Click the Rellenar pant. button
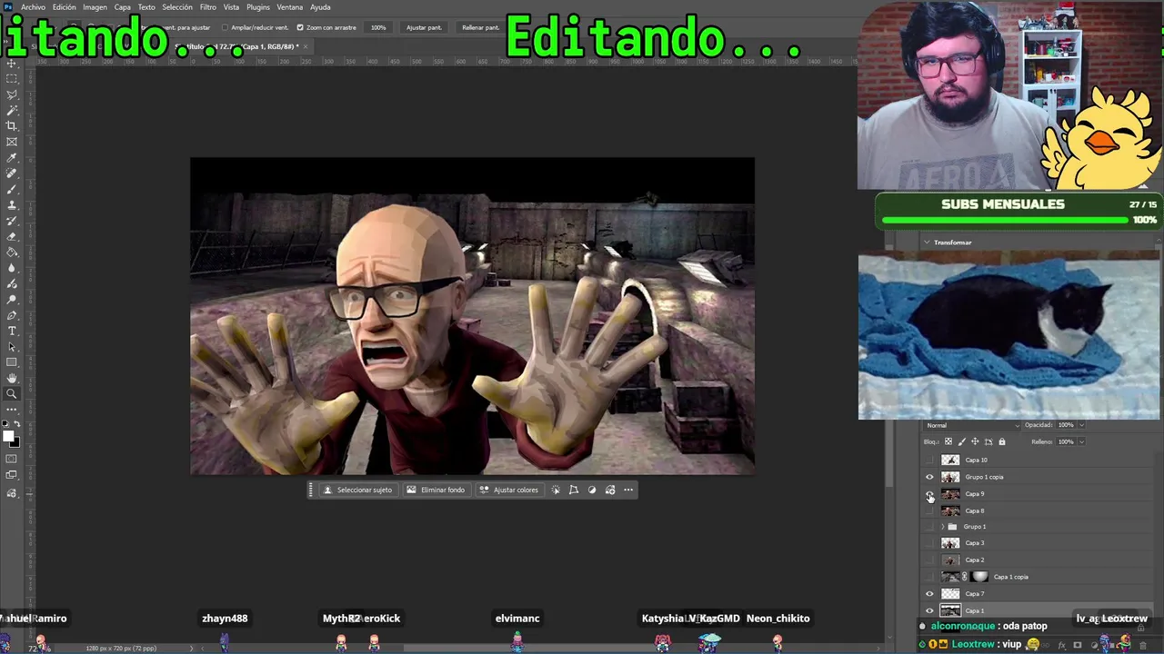Screen dimensions: 1164x654 480,27
